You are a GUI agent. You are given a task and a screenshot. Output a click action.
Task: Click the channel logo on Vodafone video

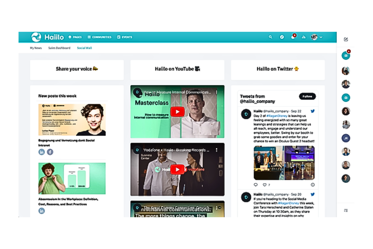click(x=137, y=150)
